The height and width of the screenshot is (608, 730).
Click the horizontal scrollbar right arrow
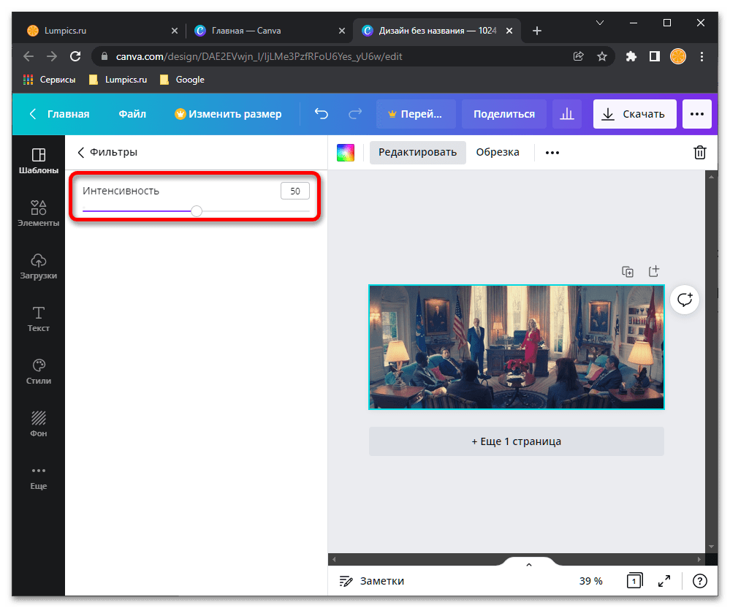tap(699, 559)
